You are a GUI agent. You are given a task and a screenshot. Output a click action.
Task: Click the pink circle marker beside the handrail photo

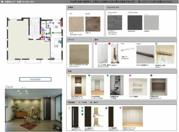pos(96,44)
